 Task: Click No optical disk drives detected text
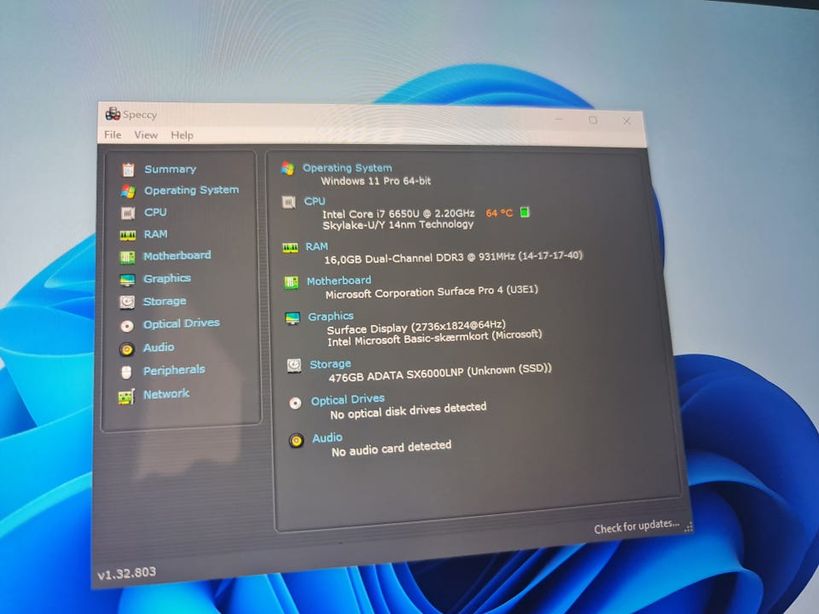[x=409, y=410]
